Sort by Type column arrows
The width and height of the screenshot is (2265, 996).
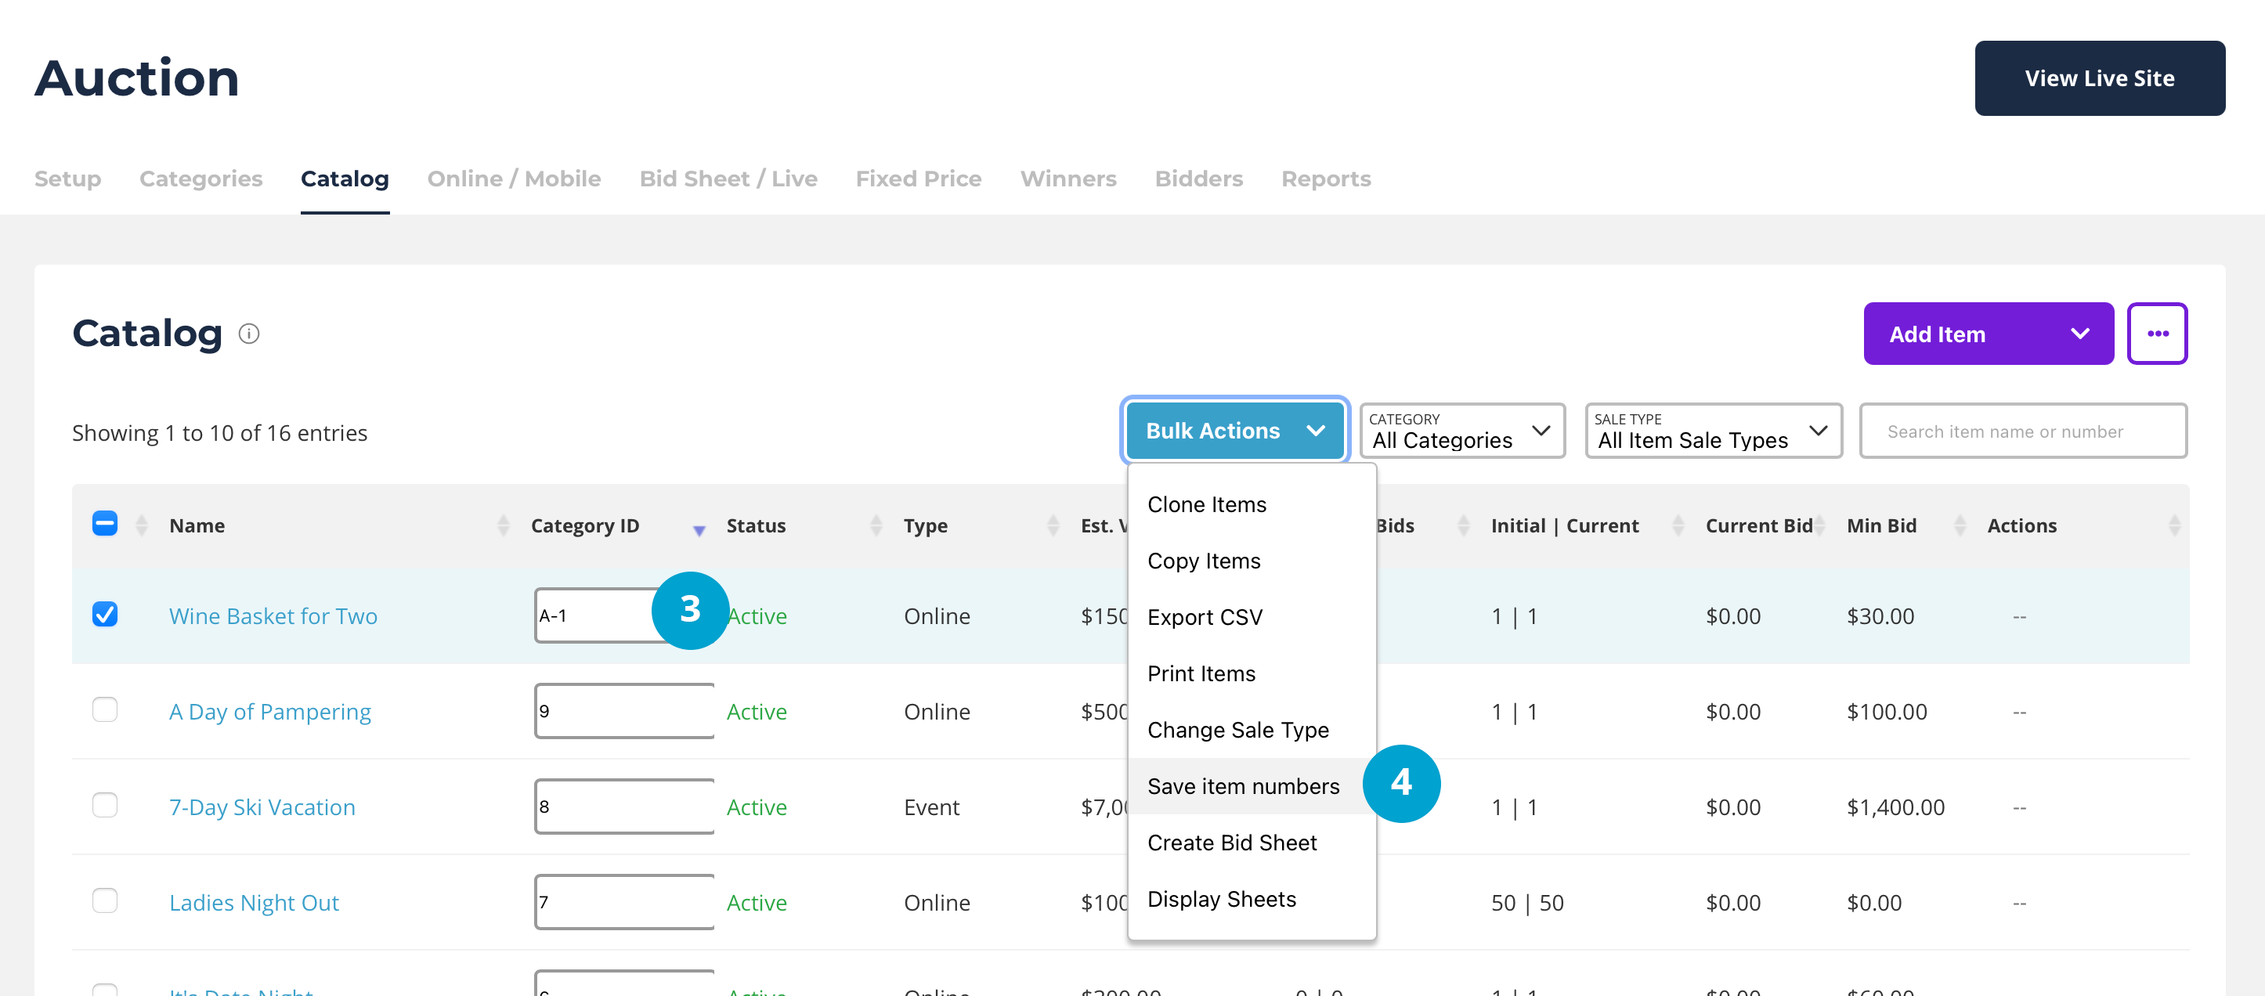click(1053, 525)
